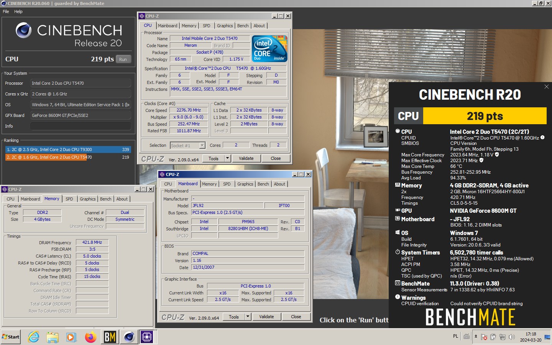
Task: Select orange ranking row Core 2 Duo T5470
Action: [x=68, y=157]
